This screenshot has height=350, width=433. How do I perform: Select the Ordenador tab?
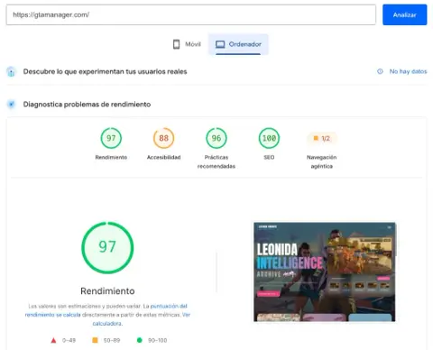coord(238,44)
